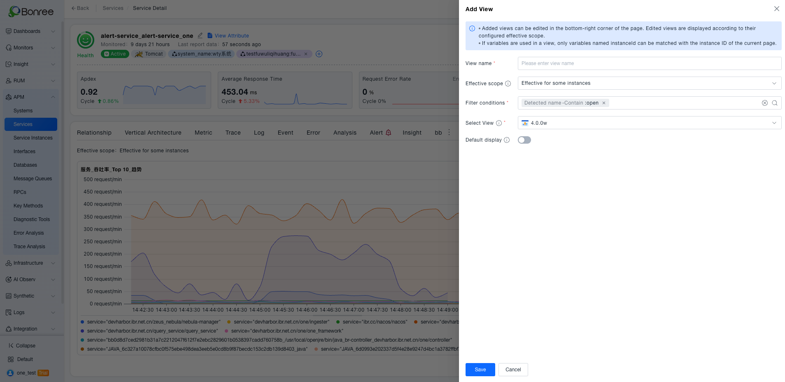Click the Infrastructure sidebar icon
This screenshot has height=382, width=785.
click(9, 263)
